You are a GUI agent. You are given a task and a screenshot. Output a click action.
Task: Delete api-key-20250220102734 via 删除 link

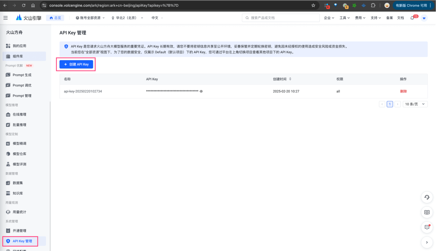(403, 91)
